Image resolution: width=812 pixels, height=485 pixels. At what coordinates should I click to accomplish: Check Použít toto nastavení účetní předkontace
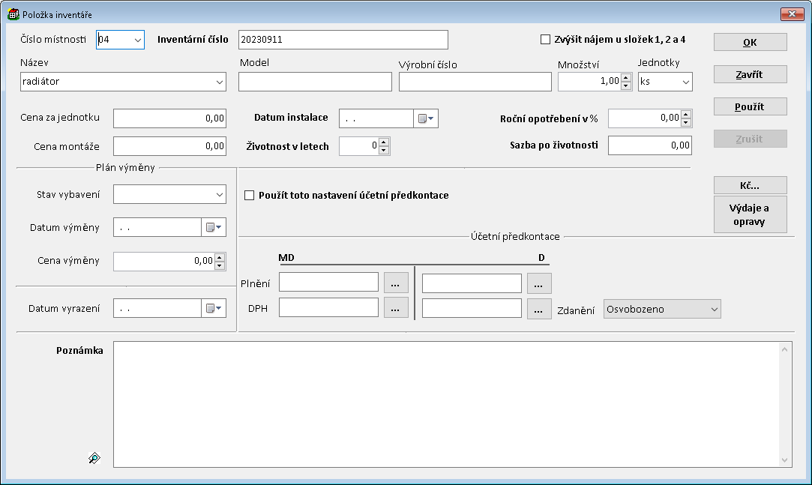(x=250, y=196)
